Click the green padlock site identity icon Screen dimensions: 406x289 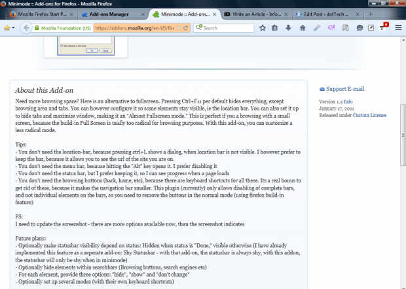tap(37, 28)
